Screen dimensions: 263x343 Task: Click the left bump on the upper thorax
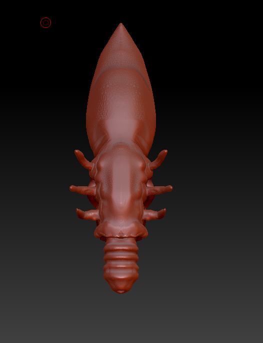100,165
